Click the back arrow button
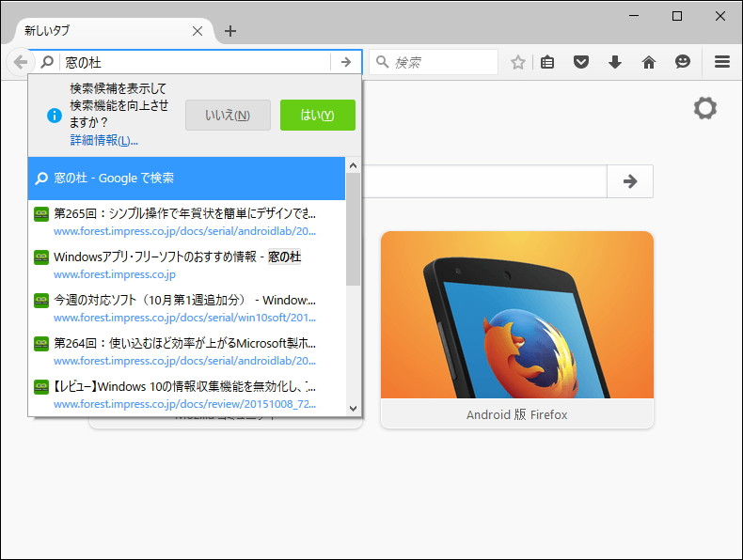Viewport: 743px width, 560px height. point(21,62)
